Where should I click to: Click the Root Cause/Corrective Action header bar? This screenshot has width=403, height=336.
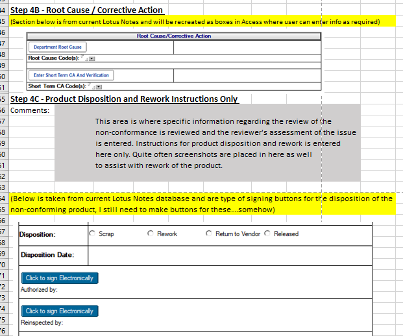[174, 36]
